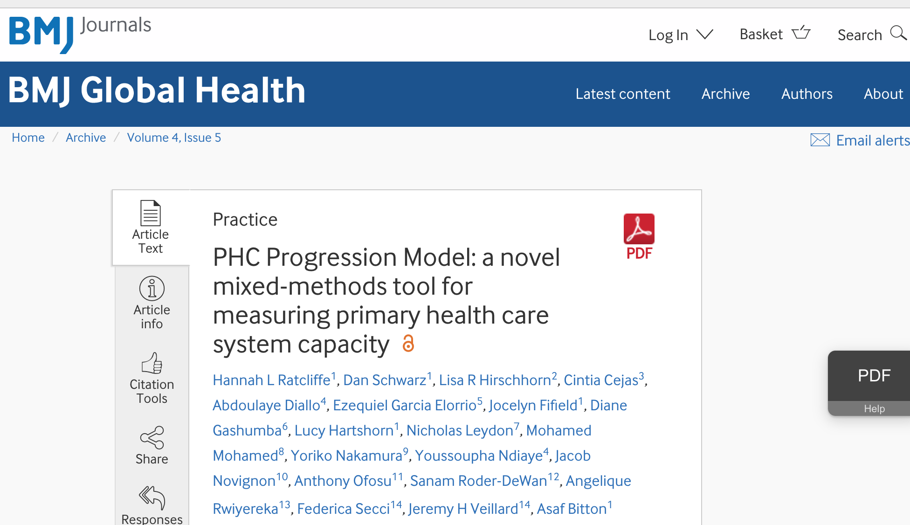Sign up via the Email alerts envelope icon
The image size is (910, 525).
click(x=820, y=140)
